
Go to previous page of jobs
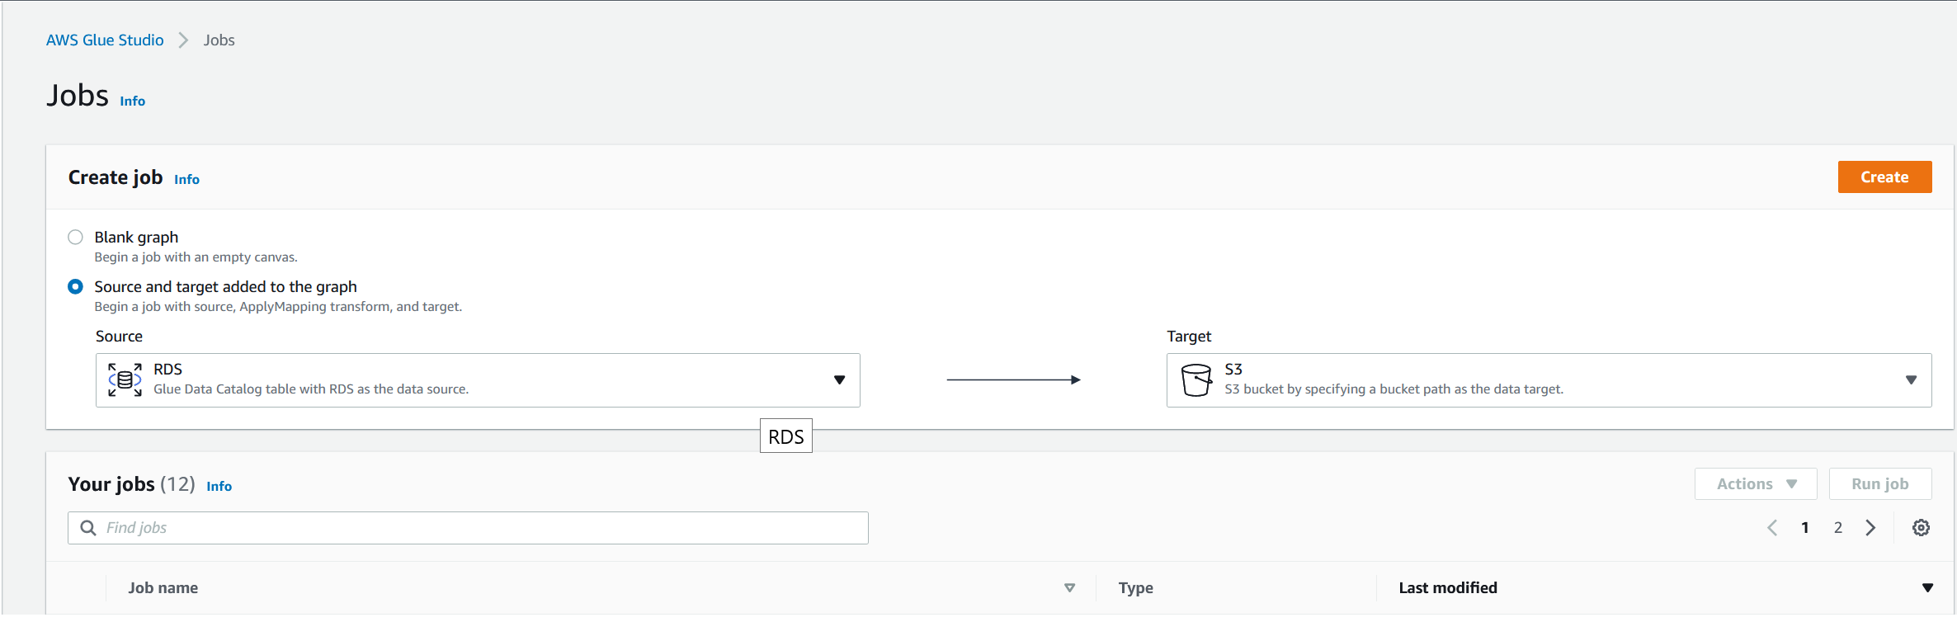[x=1772, y=528]
